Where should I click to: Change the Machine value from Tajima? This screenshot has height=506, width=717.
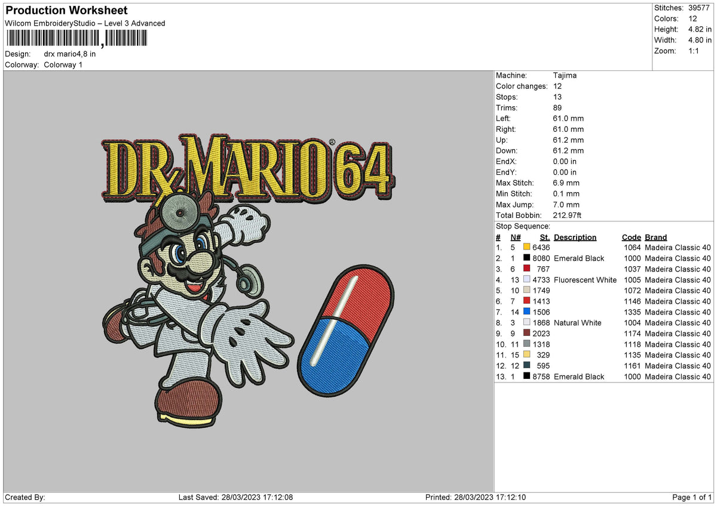(564, 75)
